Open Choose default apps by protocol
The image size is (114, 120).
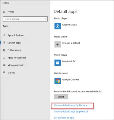point(71,112)
